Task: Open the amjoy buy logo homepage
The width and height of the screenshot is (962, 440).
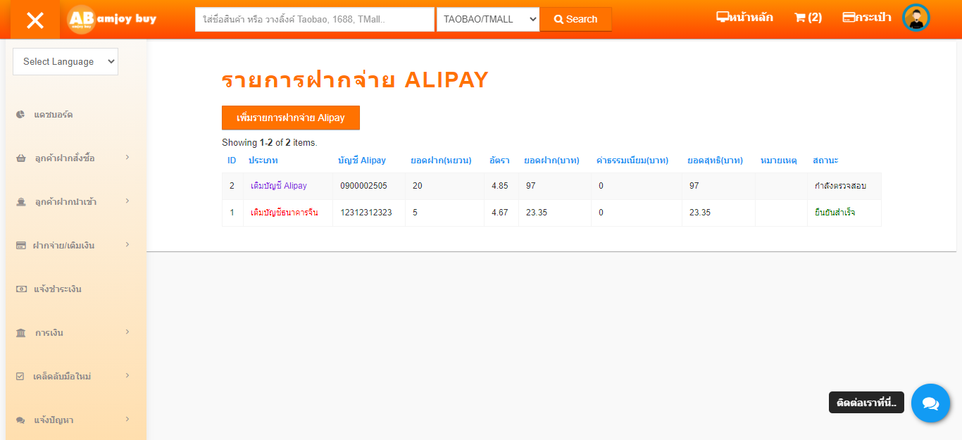Action: click(112, 20)
